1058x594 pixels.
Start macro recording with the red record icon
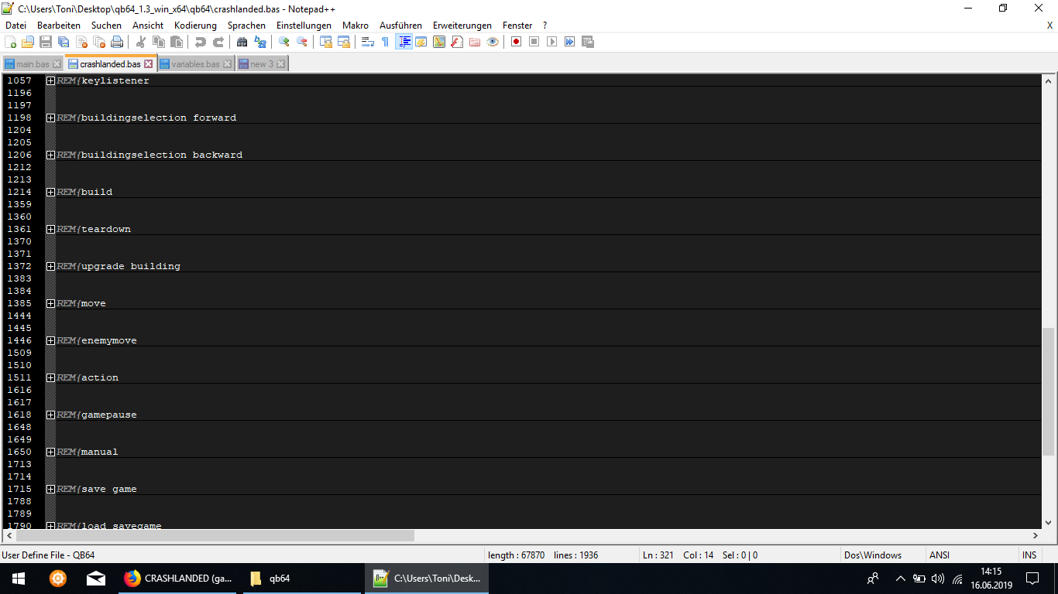tap(516, 42)
